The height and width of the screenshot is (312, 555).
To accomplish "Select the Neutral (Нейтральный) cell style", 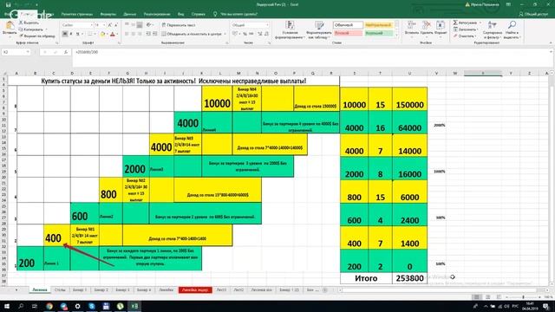I will [378, 25].
